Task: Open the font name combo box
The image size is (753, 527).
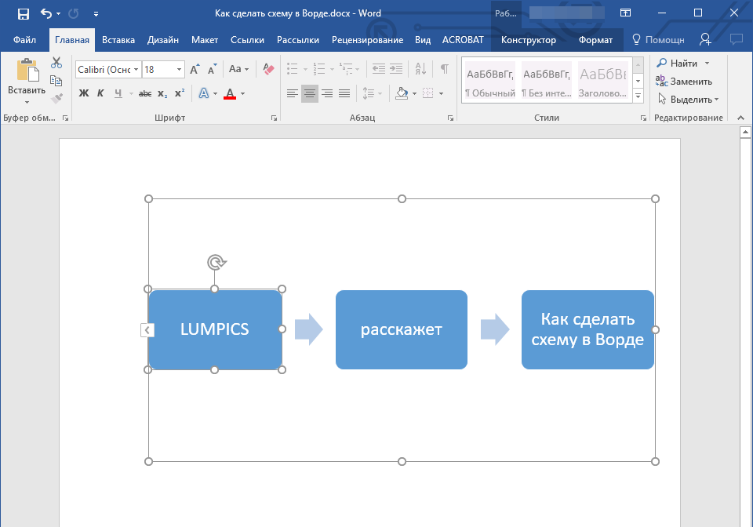Action: (x=108, y=70)
